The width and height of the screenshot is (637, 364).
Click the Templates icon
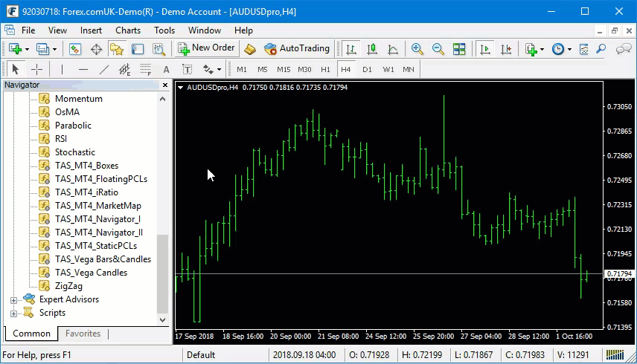583,49
